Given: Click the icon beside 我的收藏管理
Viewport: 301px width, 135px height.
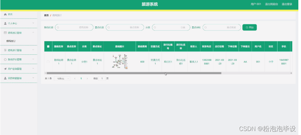Looking at the screenshot, I should coord(5,78).
